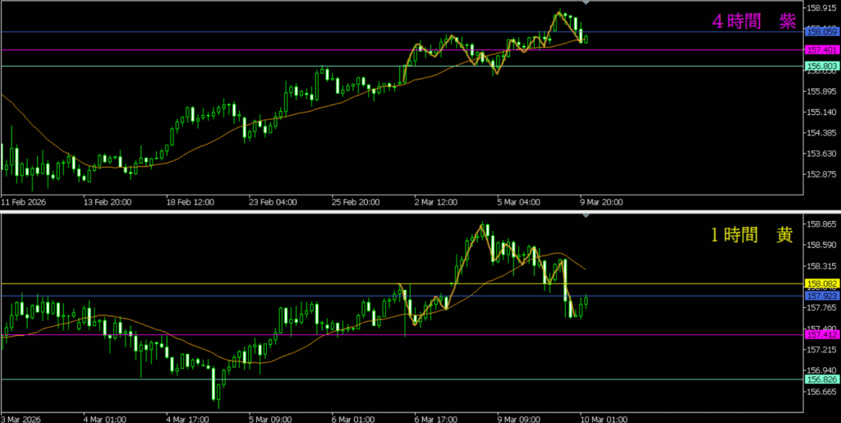Select the magenta 157.401 price tag

click(x=822, y=50)
